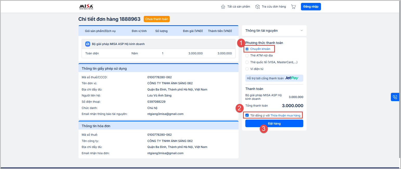Screen dimensions: 401x169
Task: Click license tax code 0100778280-062
Action: pos(160,77)
